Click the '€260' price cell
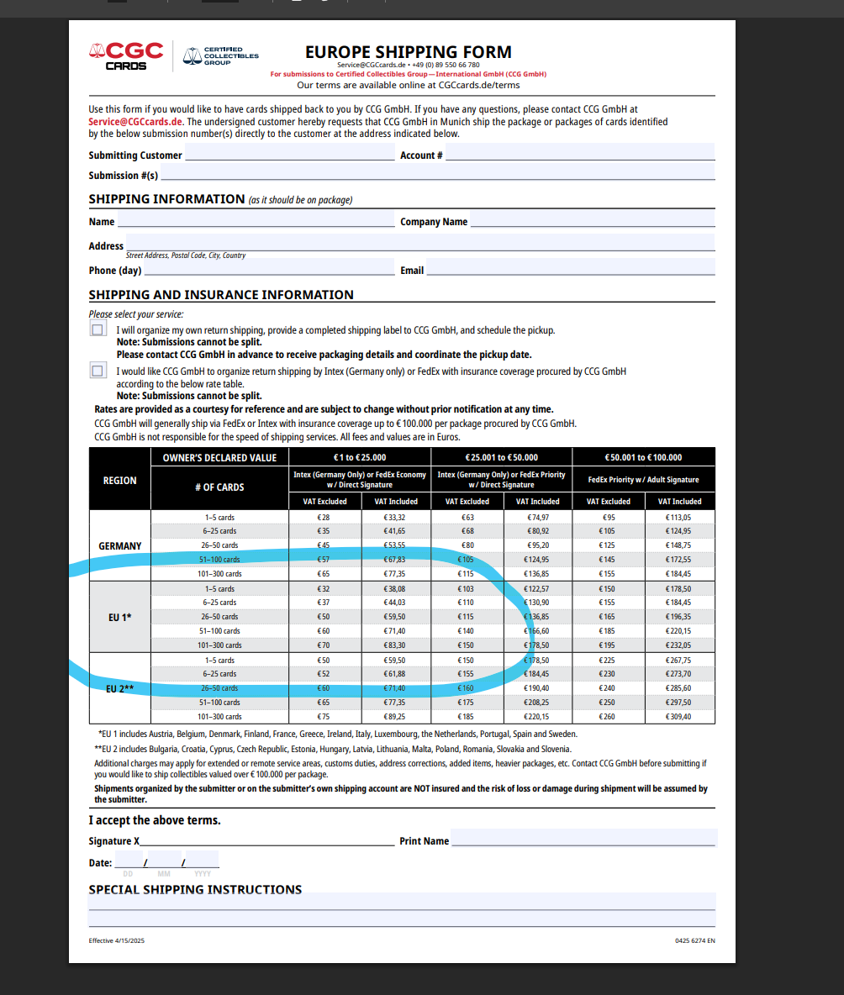The width and height of the screenshot is (844, 995). tap(607, 717)
